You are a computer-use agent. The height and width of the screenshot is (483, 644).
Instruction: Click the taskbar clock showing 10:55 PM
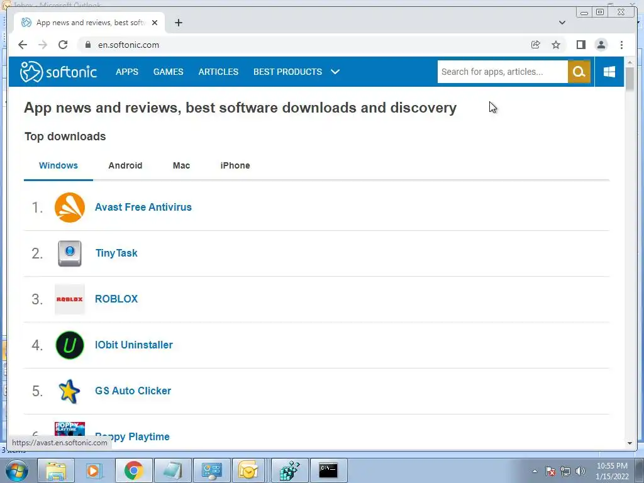pyautogui.click(x=612, y=471)
